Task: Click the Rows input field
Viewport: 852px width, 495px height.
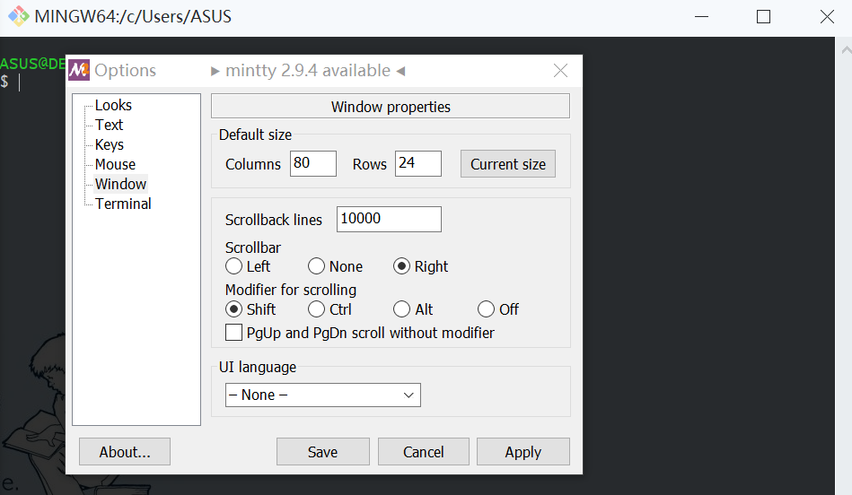Action: (417, 163)
